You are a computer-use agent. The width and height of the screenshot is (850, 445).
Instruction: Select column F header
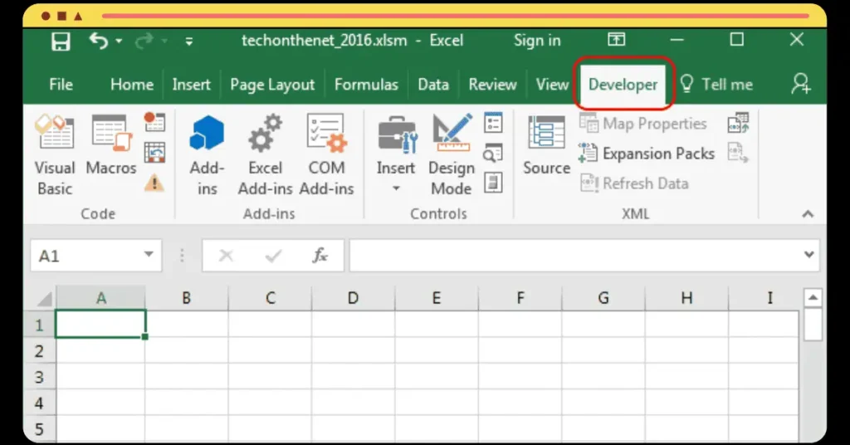520,298
